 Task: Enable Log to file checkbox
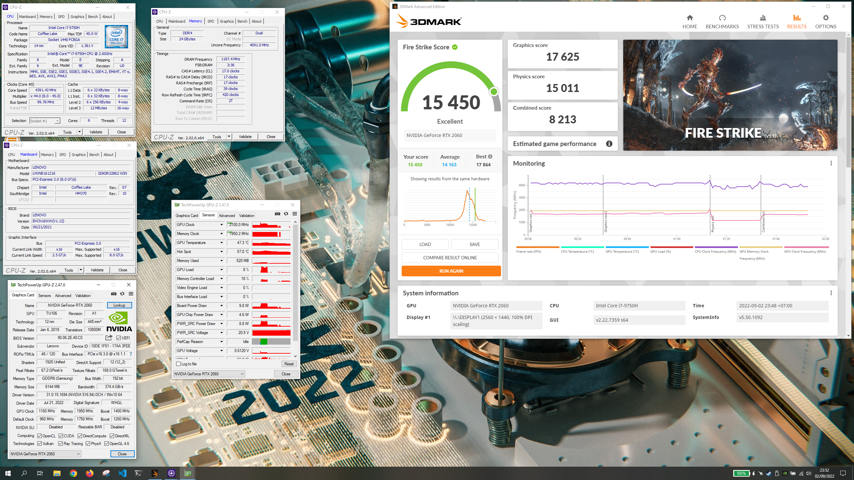click(178, 364)
